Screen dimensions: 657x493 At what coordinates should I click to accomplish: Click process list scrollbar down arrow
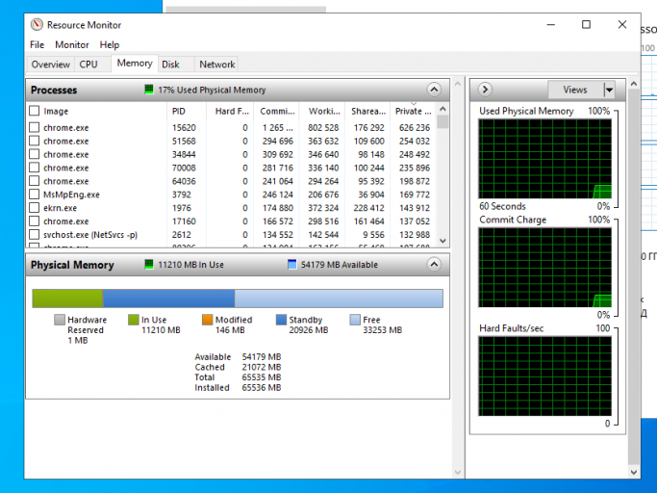[x=442, y=241]
